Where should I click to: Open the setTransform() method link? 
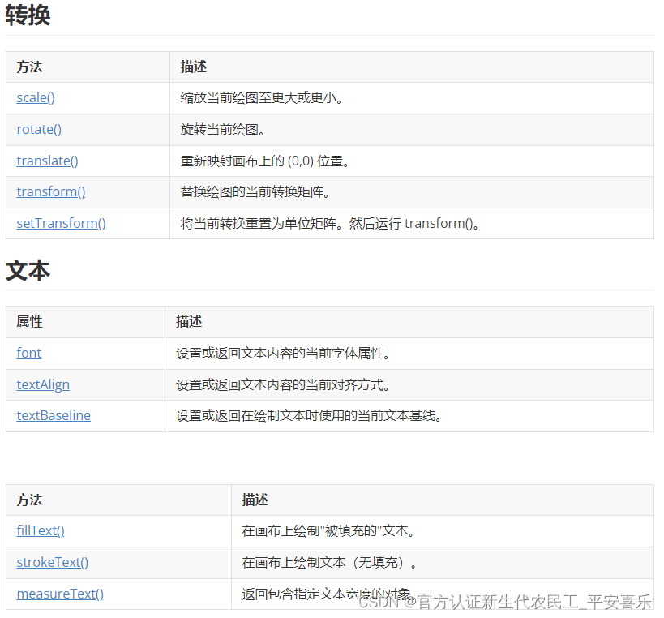(61, 223)
